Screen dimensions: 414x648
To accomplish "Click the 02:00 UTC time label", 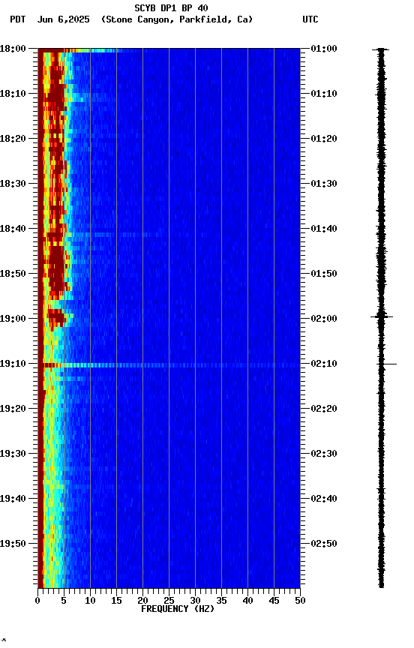I will coord(324,319).
